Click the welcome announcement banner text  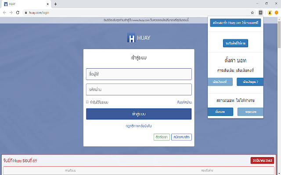[x=146, y=20]
